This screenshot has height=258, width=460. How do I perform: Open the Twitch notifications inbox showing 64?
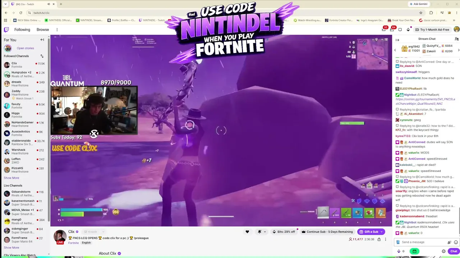(392, 29)
